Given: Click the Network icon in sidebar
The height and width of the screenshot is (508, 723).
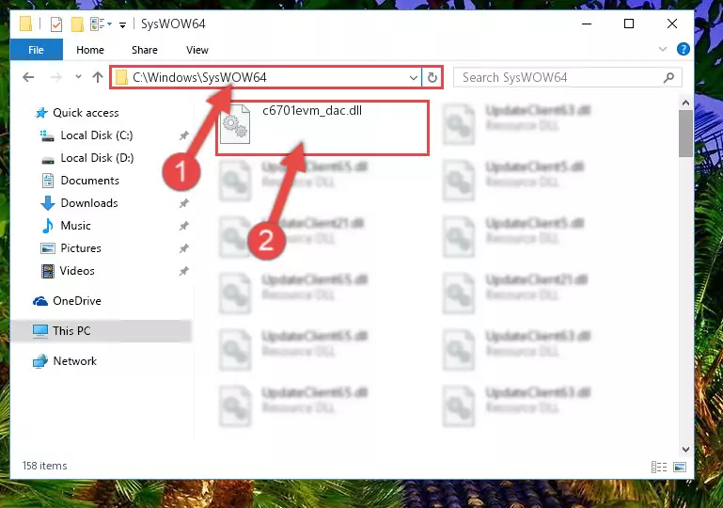Looking at the screenshot, I should pyautogui.click(x=40, y=361).
